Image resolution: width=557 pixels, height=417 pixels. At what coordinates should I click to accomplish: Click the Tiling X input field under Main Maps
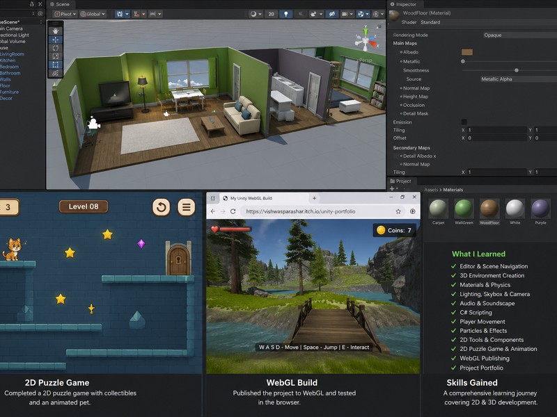tap(496, 130)
